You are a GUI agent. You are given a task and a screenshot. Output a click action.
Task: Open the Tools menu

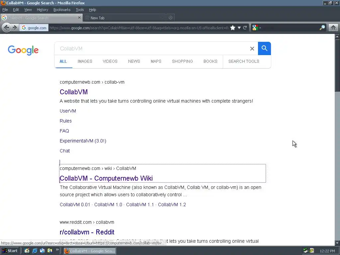coord(80,10)
